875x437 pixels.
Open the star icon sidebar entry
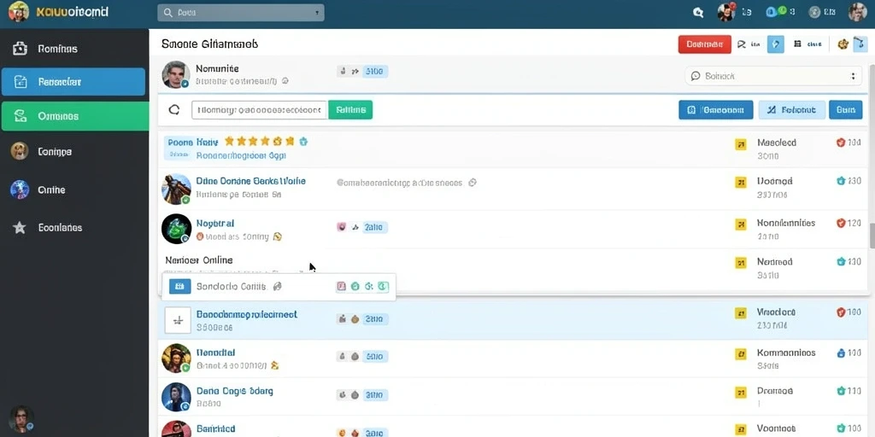pyautogui.click(x=20, y=227)
